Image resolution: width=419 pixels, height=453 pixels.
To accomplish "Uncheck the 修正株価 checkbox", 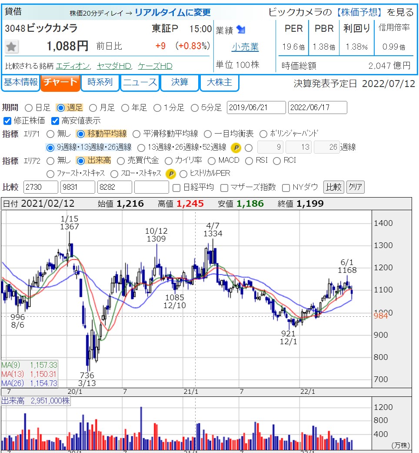I will point(7,121).
